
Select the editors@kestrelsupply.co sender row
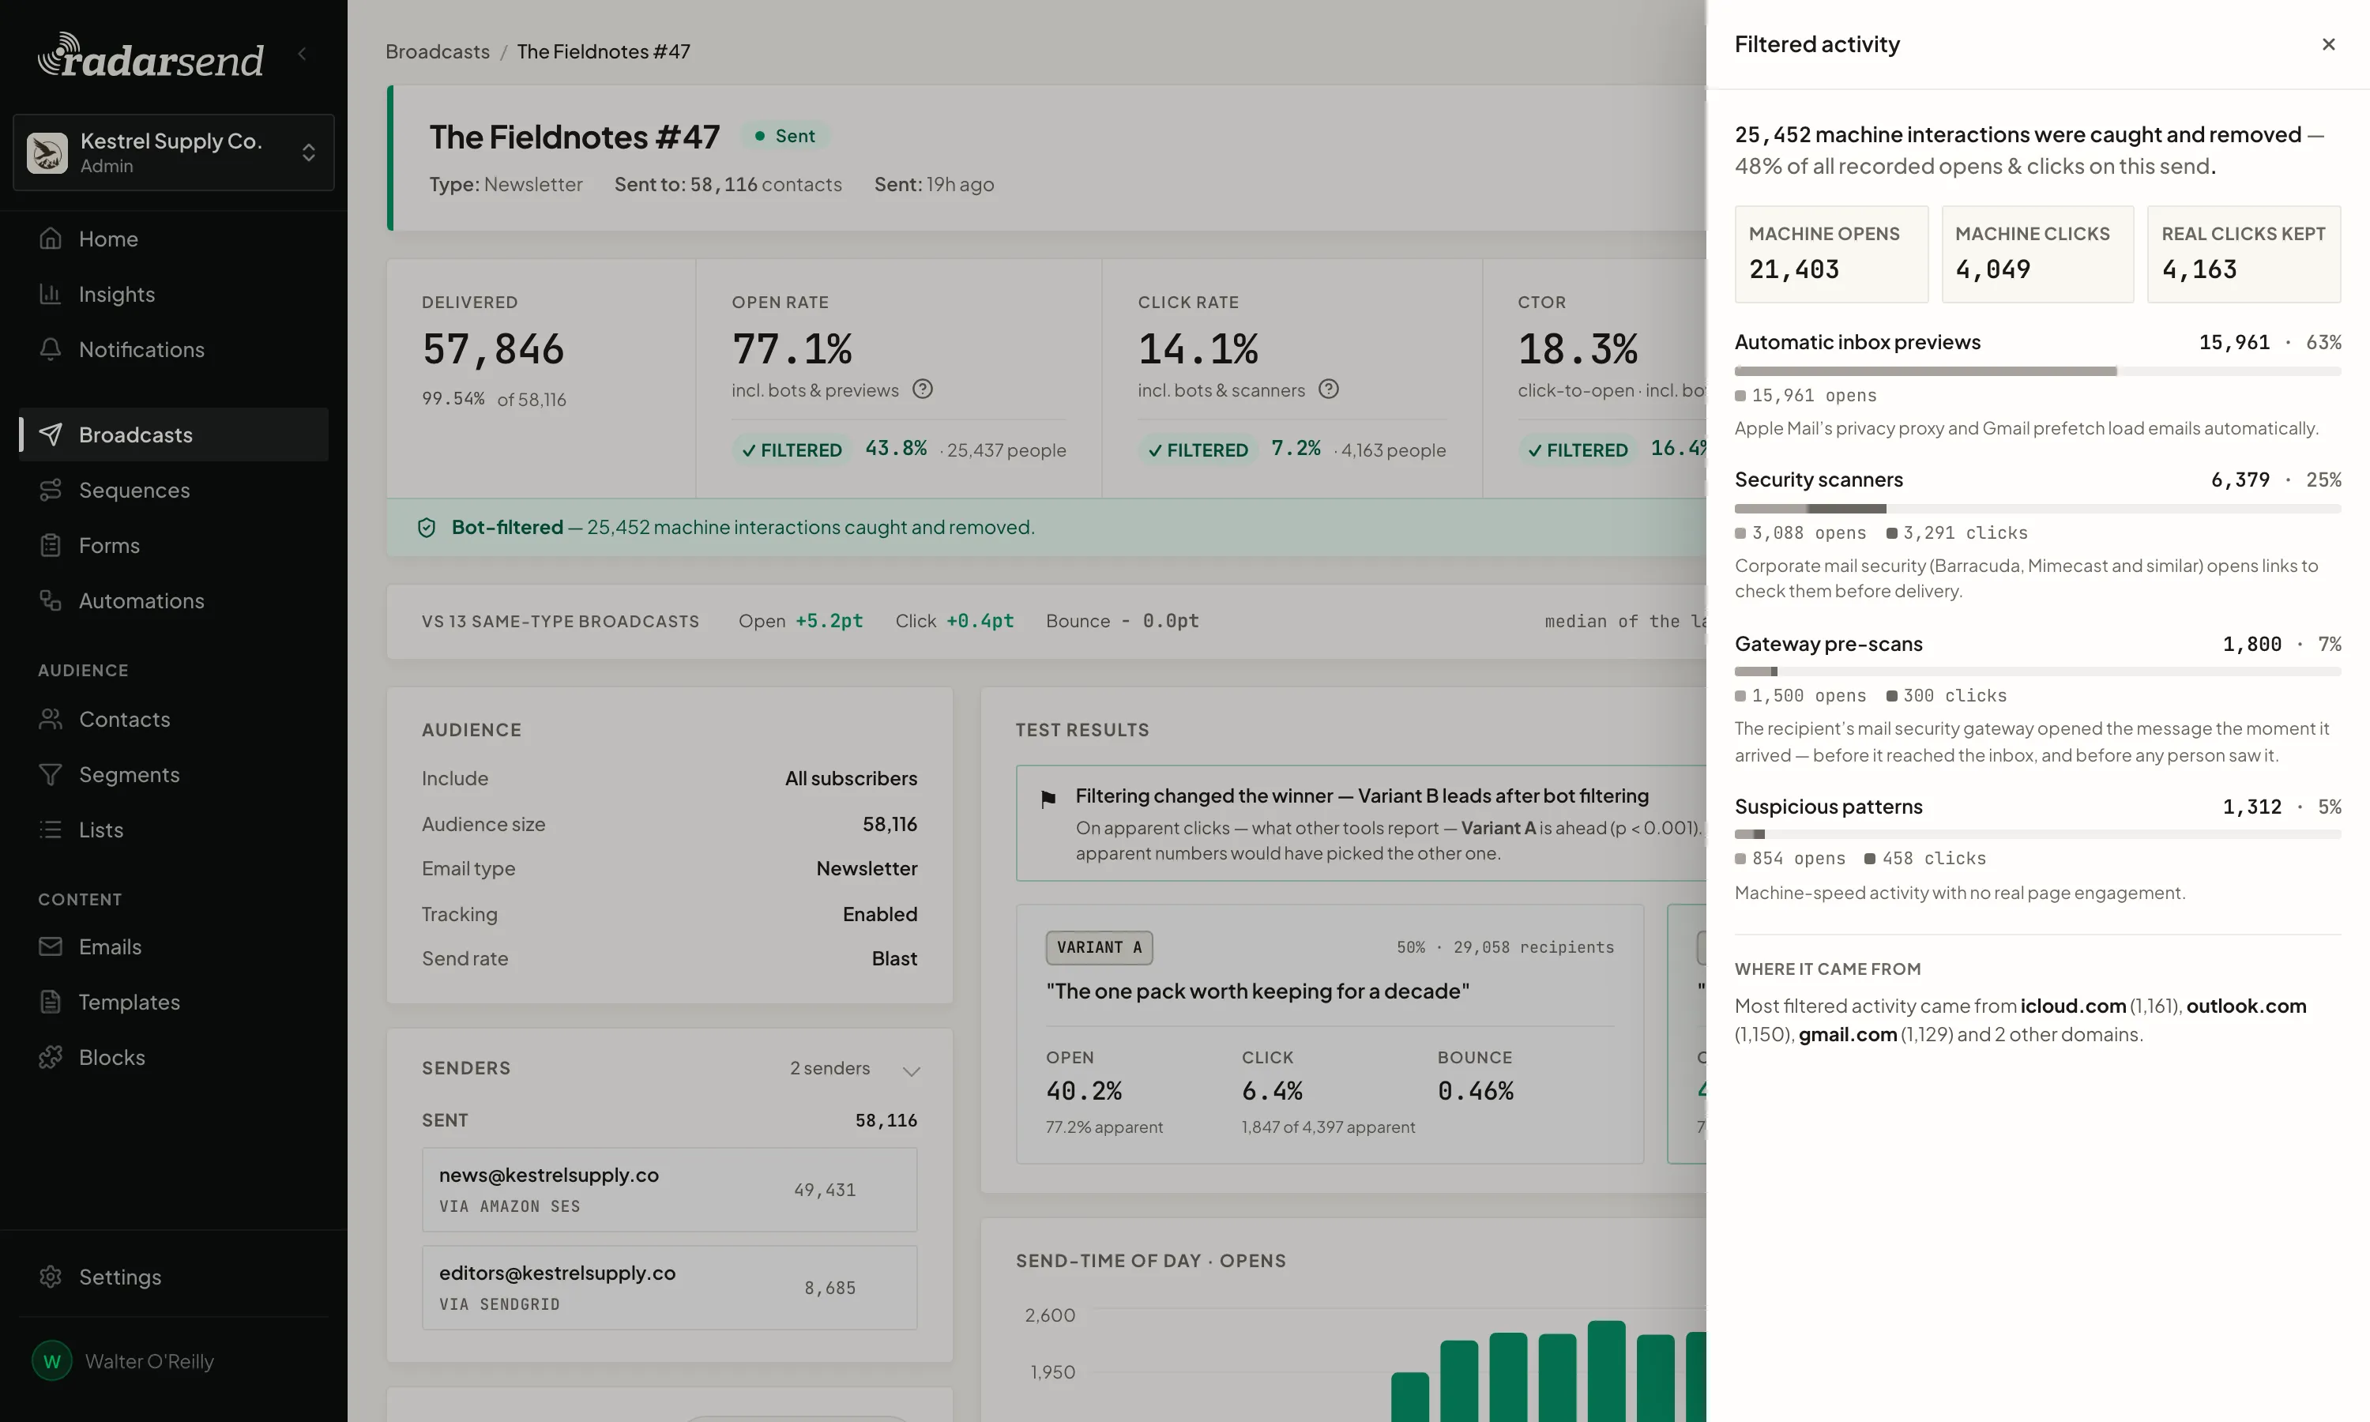click(x=670, y=1288)
